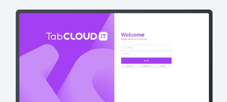This screenshot has height=102, width=227.
Task: Click the Korean subtitle under Welcome
Action: (x=134, y=39)
